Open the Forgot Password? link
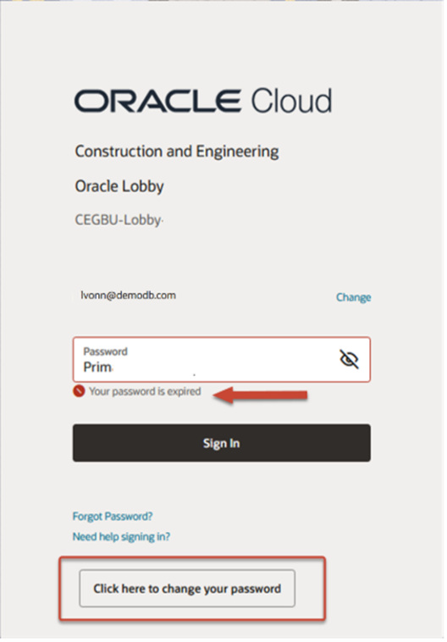Screen dimensions: 447x642 click(x=113, y=516)
